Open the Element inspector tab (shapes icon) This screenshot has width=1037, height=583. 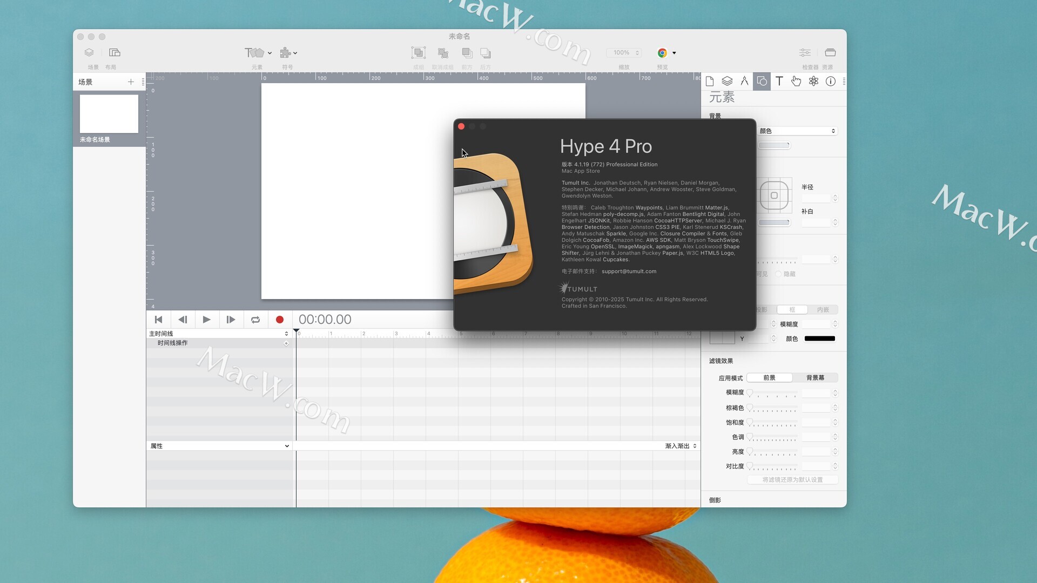pos(762,82)
